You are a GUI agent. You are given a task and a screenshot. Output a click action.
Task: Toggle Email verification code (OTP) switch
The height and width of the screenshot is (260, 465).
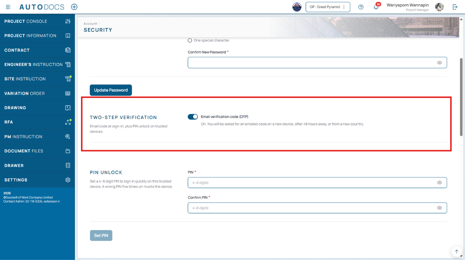pyautogui.click(x=193, y=117)
